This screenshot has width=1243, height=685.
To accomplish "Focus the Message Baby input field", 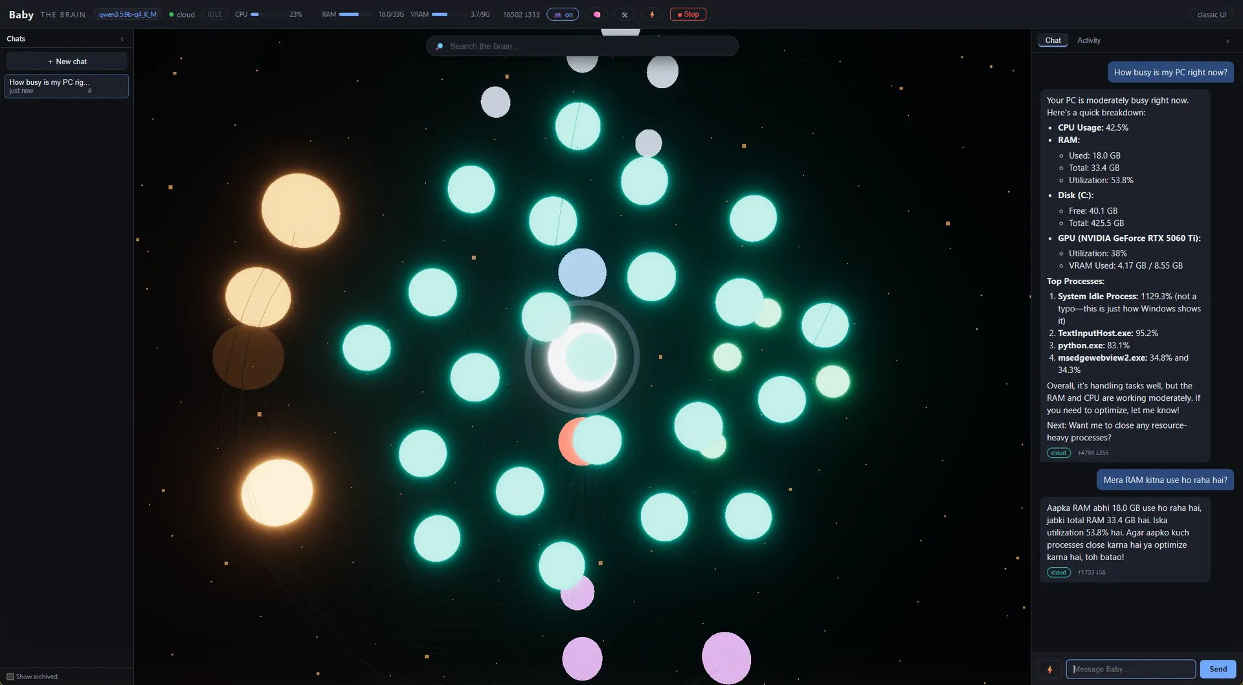I will click(x=1130, y=669).
